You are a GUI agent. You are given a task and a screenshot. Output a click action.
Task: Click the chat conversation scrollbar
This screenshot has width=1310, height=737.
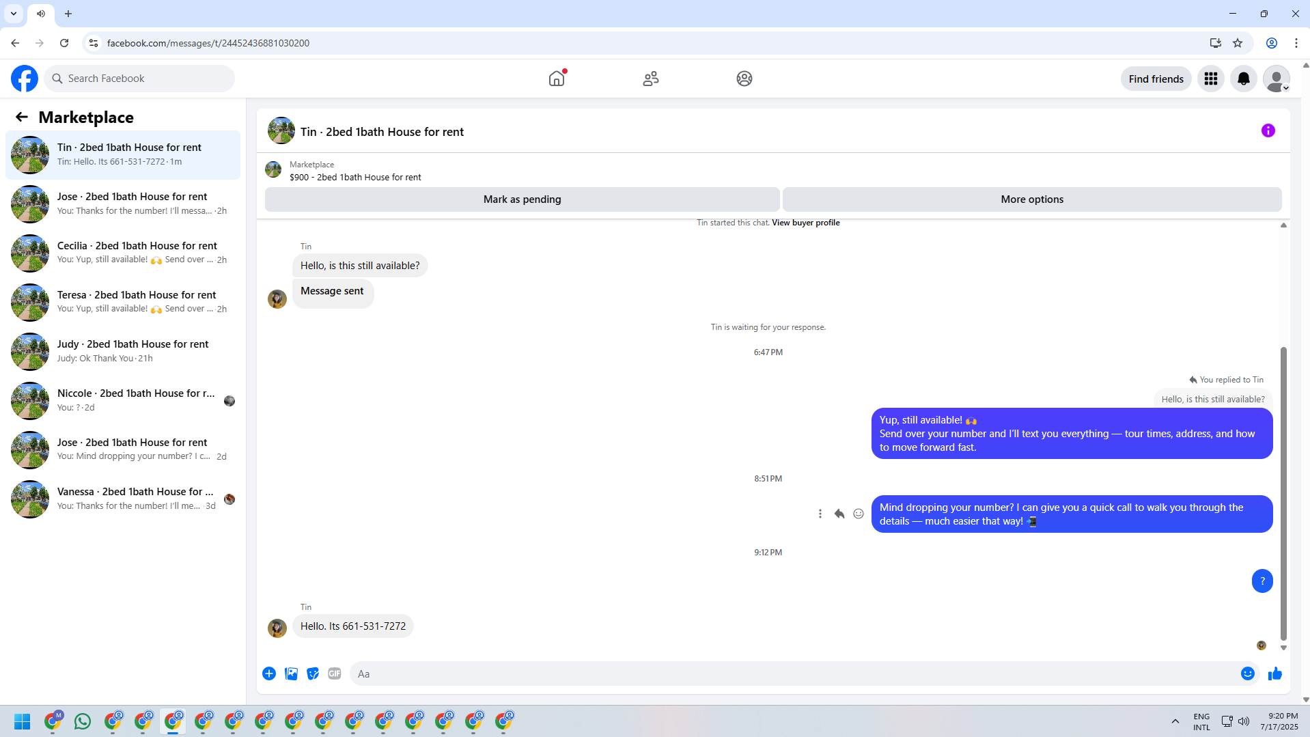click(x=1283, y=495)
